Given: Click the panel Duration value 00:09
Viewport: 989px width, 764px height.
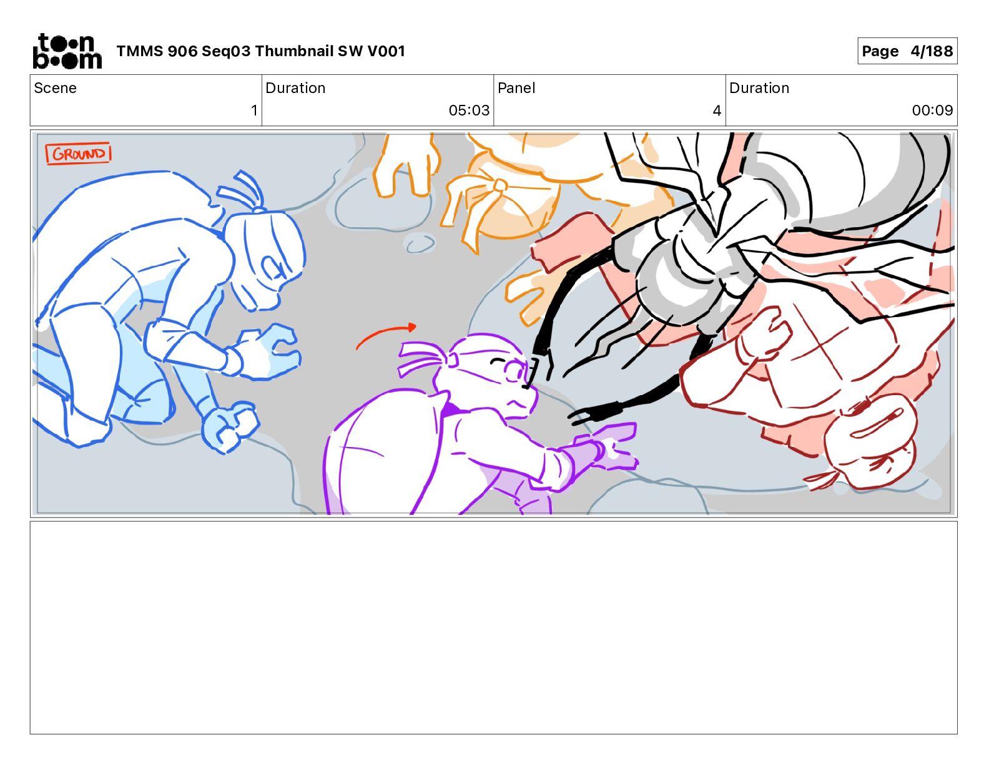Looking at the screenshot, I should tap(932, 110).
